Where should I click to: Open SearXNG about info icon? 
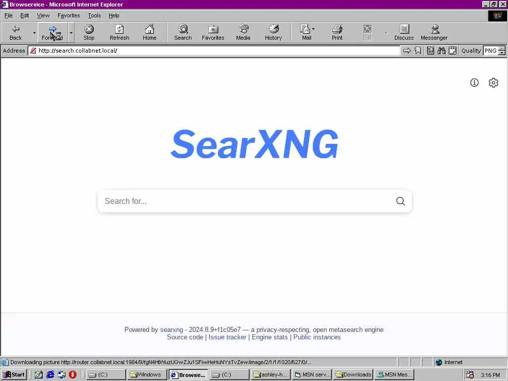point(474,83)
